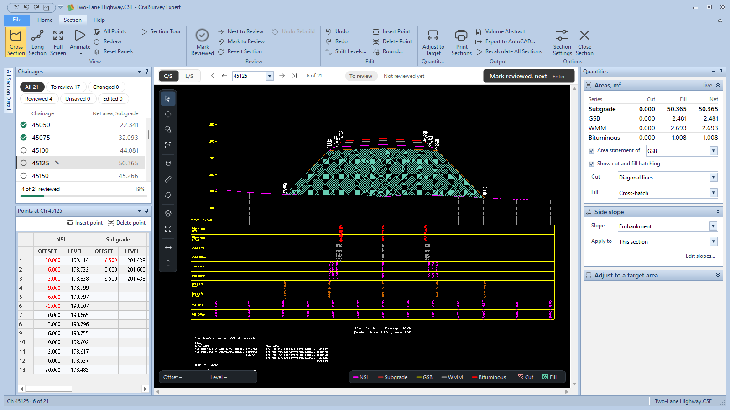This screenshot has width=730, height=410.
Task: Open Section Settings from the ribbon
Action: pos(562,42)
